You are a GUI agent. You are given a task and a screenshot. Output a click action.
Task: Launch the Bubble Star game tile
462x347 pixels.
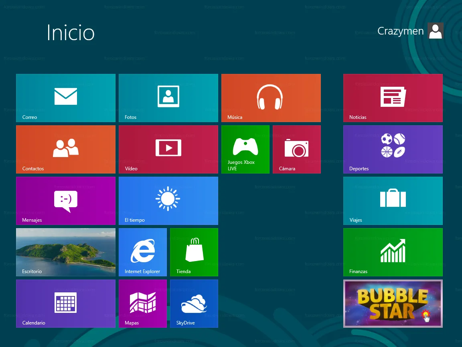pyautogui.click(x=393, y=304)
